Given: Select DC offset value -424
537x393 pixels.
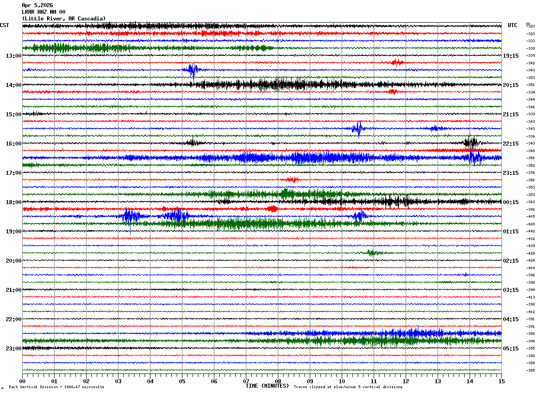Looking at the screenshot, I should tap(530, 260).
